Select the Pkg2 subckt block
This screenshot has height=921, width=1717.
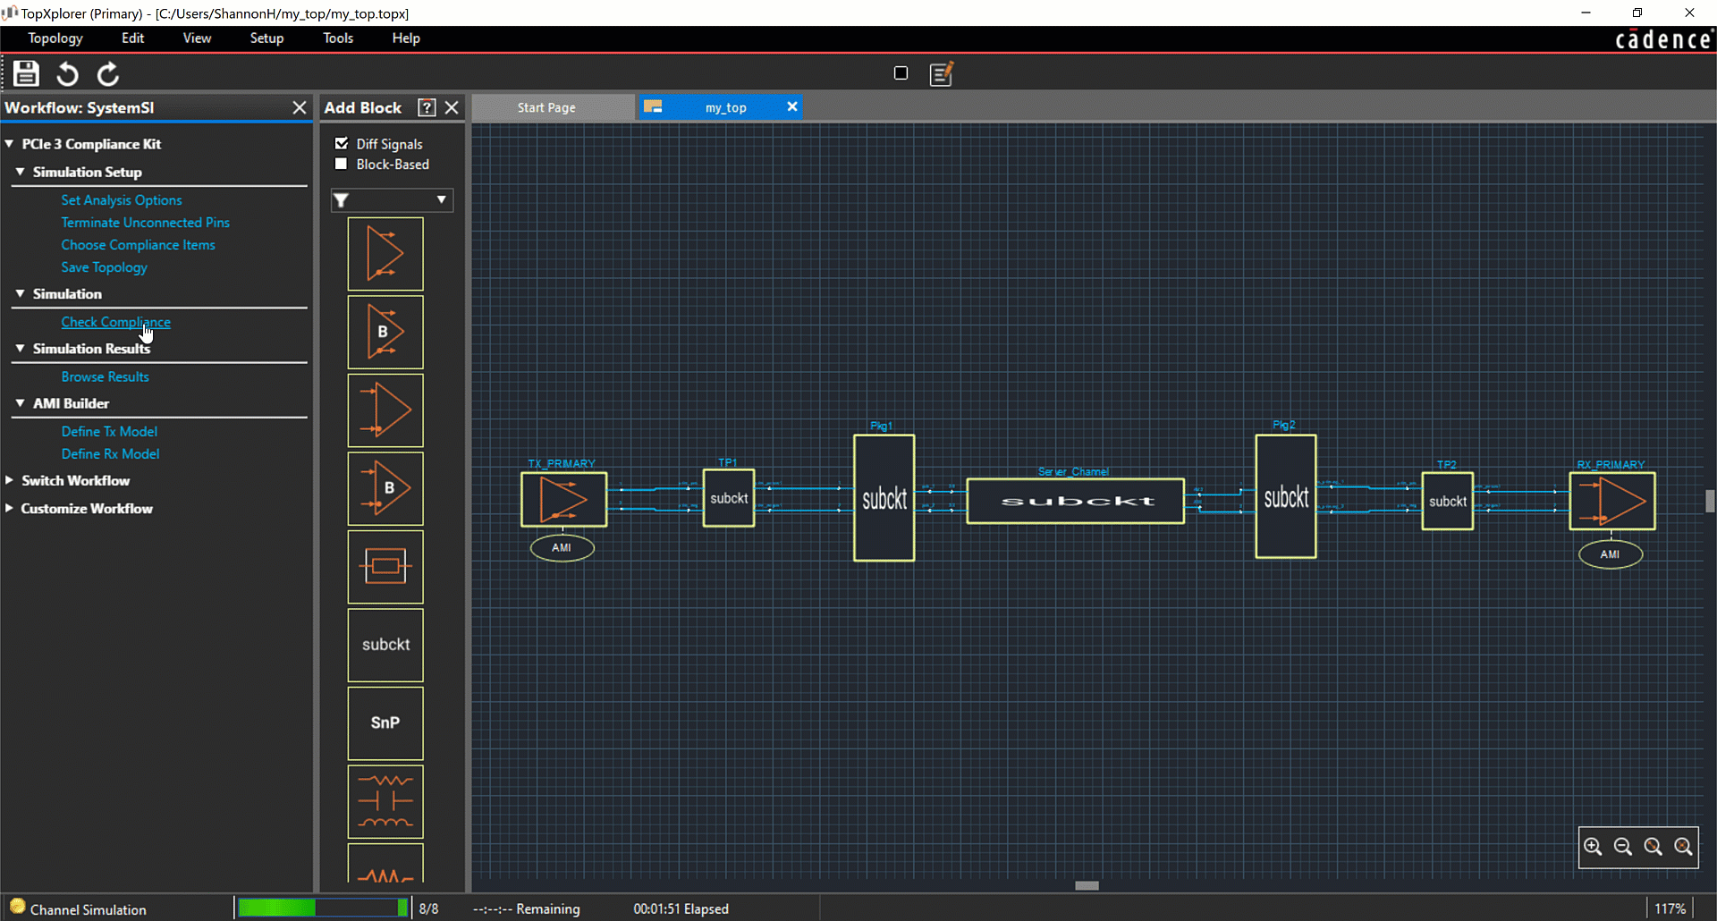1286,496
